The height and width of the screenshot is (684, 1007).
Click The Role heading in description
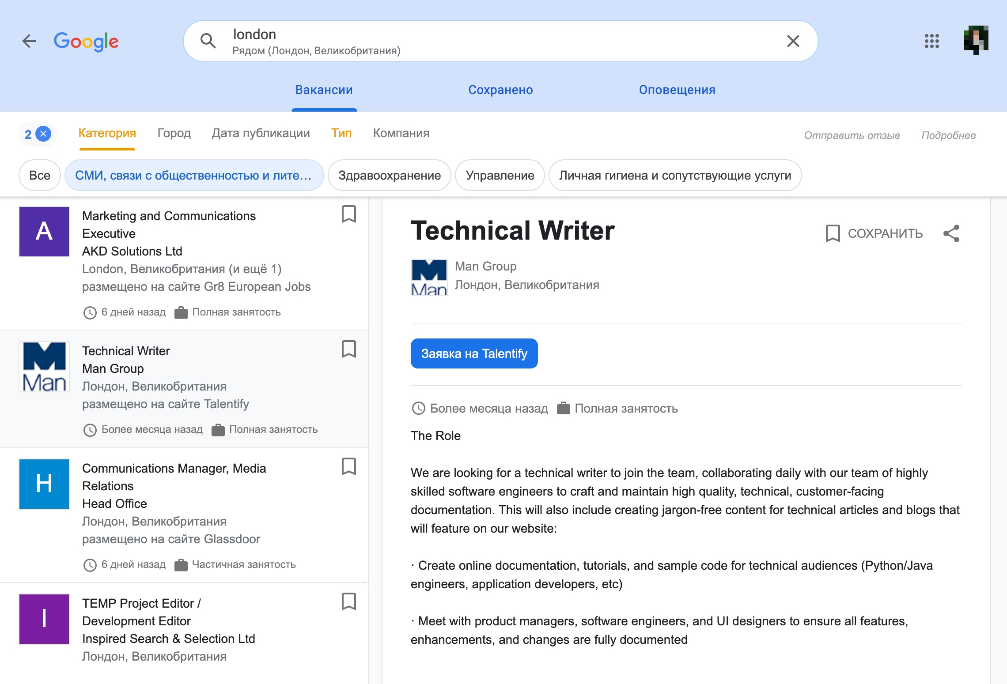[435, 436]
